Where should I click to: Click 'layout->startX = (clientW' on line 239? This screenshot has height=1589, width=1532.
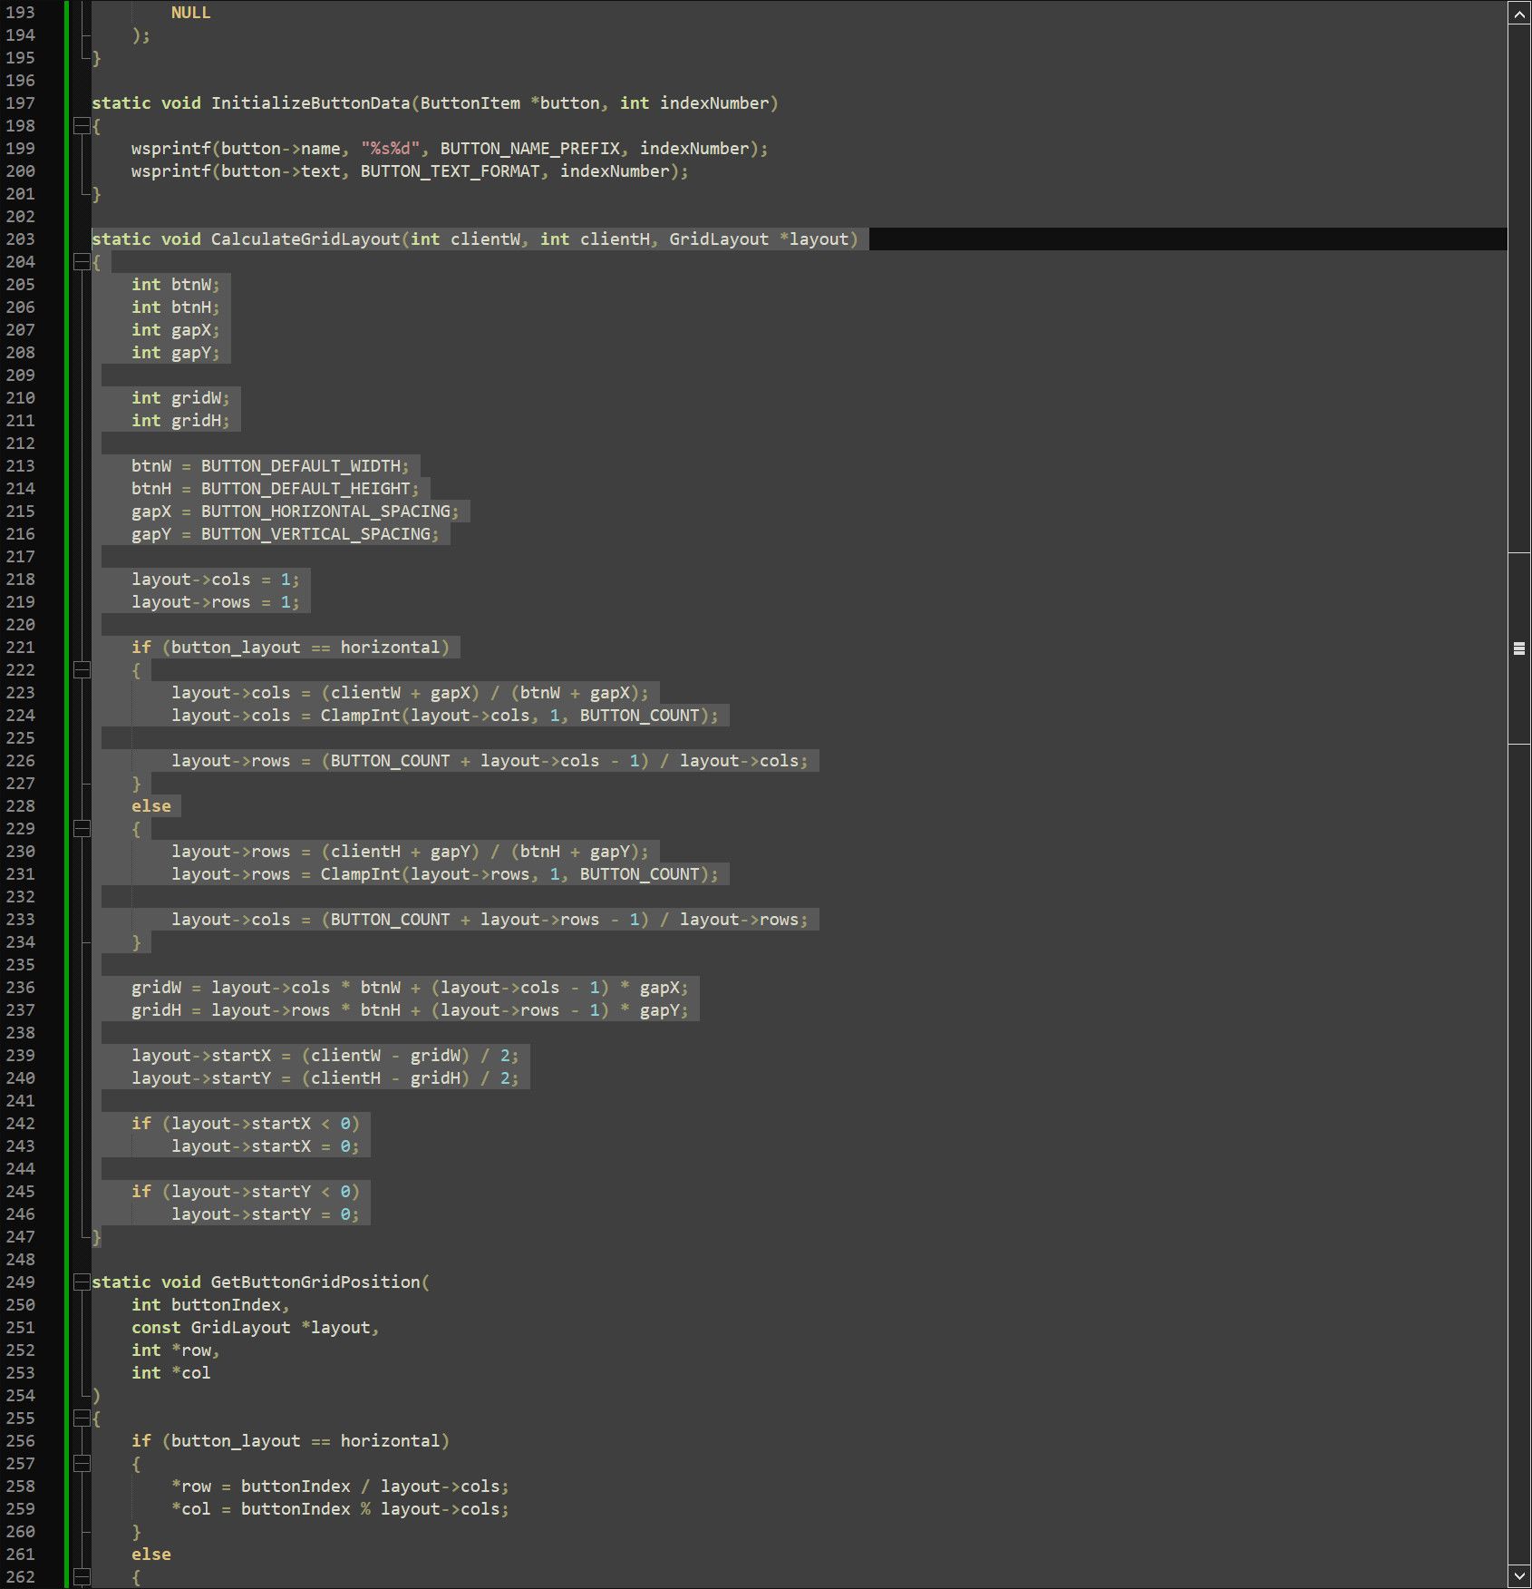click(257, 1056)
